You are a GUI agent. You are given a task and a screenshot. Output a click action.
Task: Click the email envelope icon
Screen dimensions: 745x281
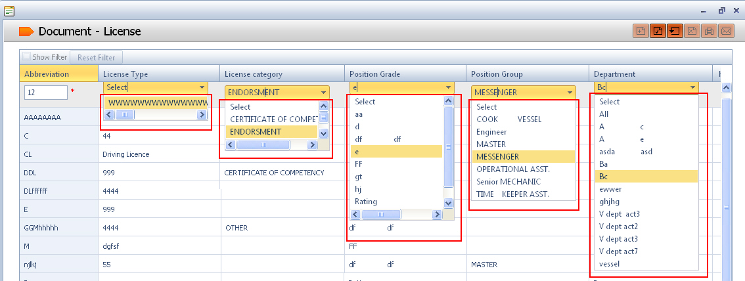click(726, 31)
